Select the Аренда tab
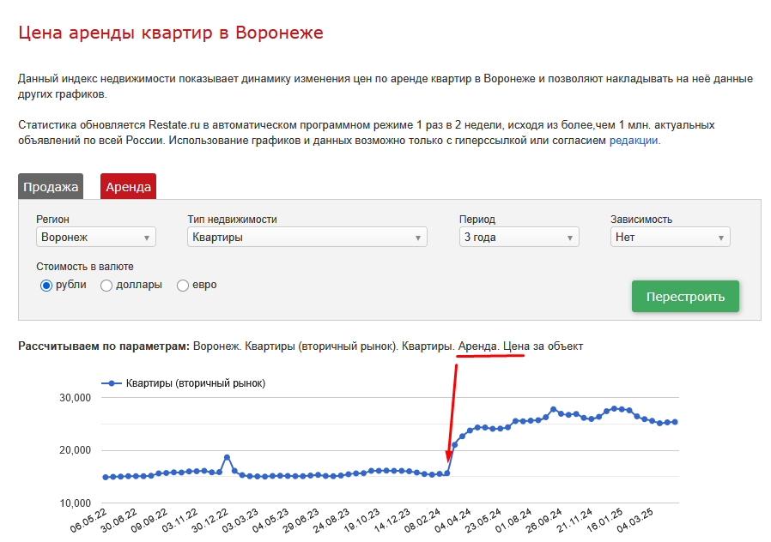Image resolution: width=771 pixels, height=542 pixels. tap(128, 187)
